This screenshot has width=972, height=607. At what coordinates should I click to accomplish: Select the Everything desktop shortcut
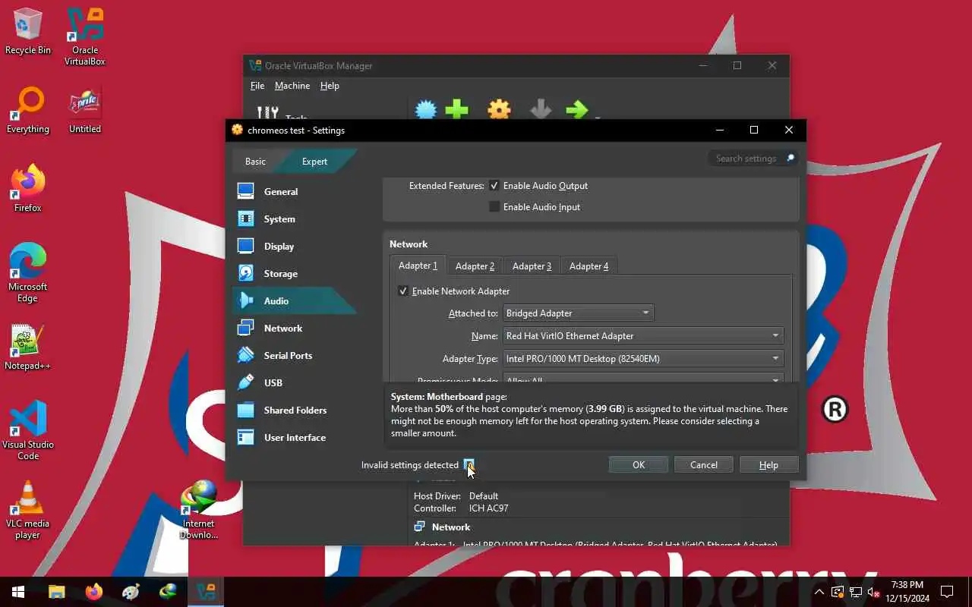click(x=28, y=110)
